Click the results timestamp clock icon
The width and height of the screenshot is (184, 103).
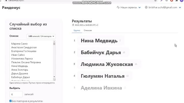tap(73, 25)
